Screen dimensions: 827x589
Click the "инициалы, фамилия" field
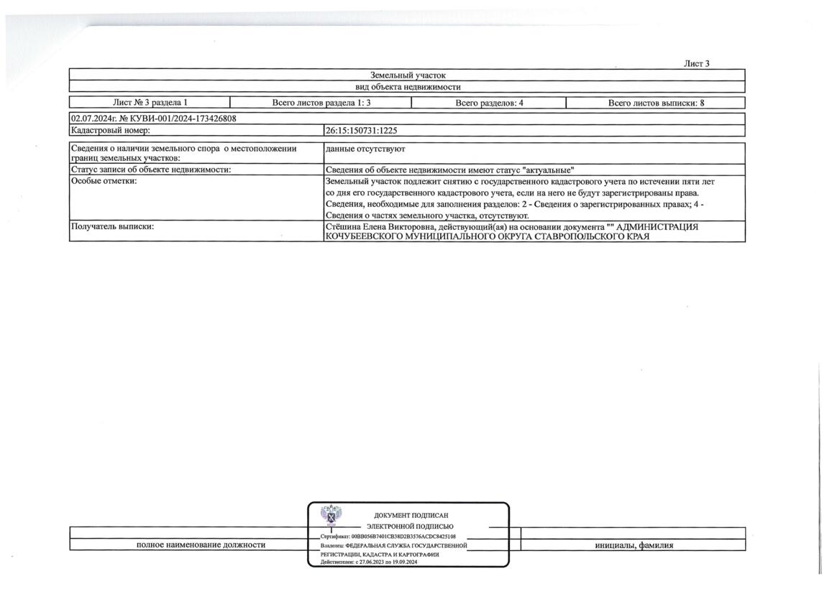tap(634, 545)
